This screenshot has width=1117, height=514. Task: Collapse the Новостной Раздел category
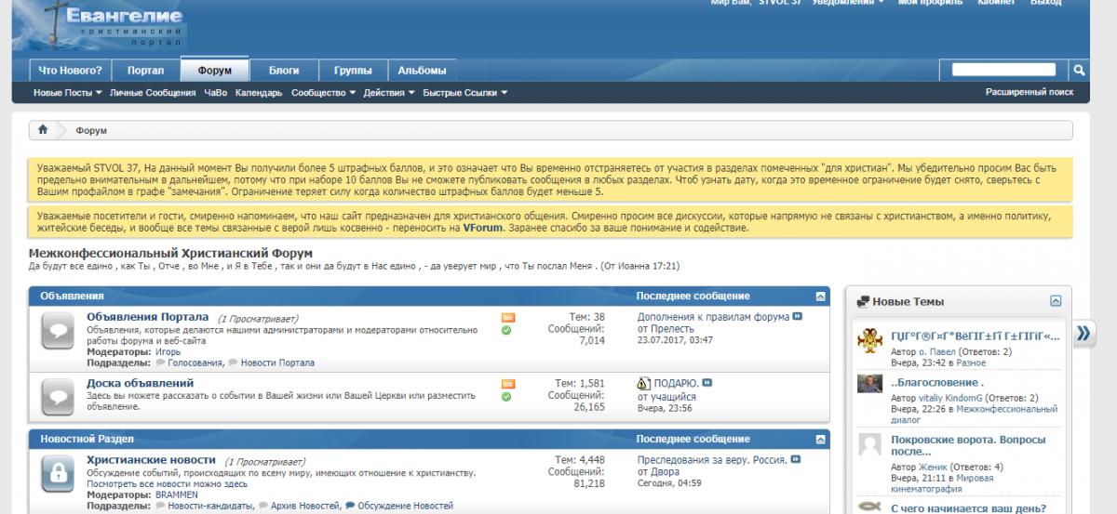click(x=820, y=440)
